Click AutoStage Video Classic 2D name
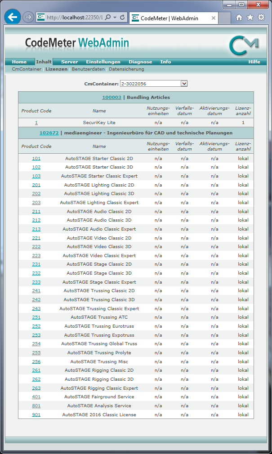 [x=99, y=238]
